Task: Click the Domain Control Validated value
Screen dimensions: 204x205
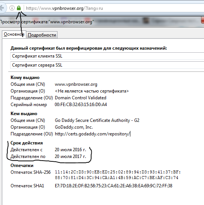Action: [x=80, y=98]
